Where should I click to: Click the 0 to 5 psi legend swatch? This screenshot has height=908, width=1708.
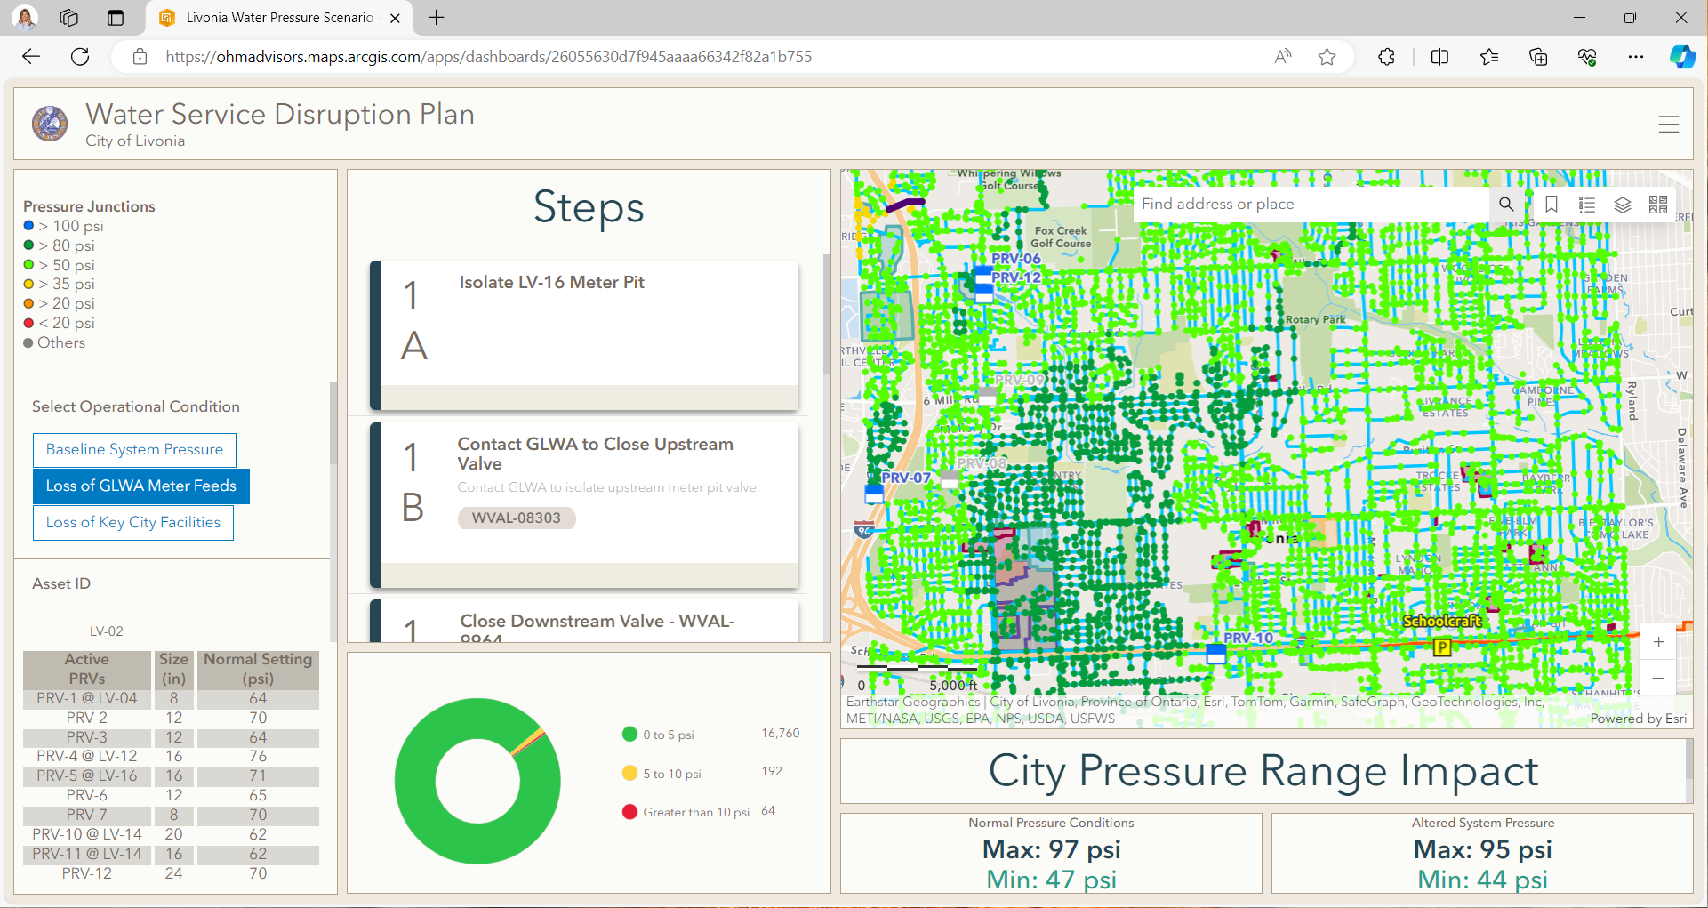pyautogui.click(x=630, y=735)
